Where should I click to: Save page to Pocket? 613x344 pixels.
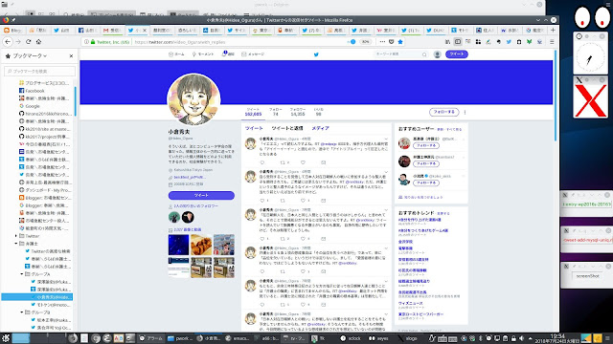392,42
